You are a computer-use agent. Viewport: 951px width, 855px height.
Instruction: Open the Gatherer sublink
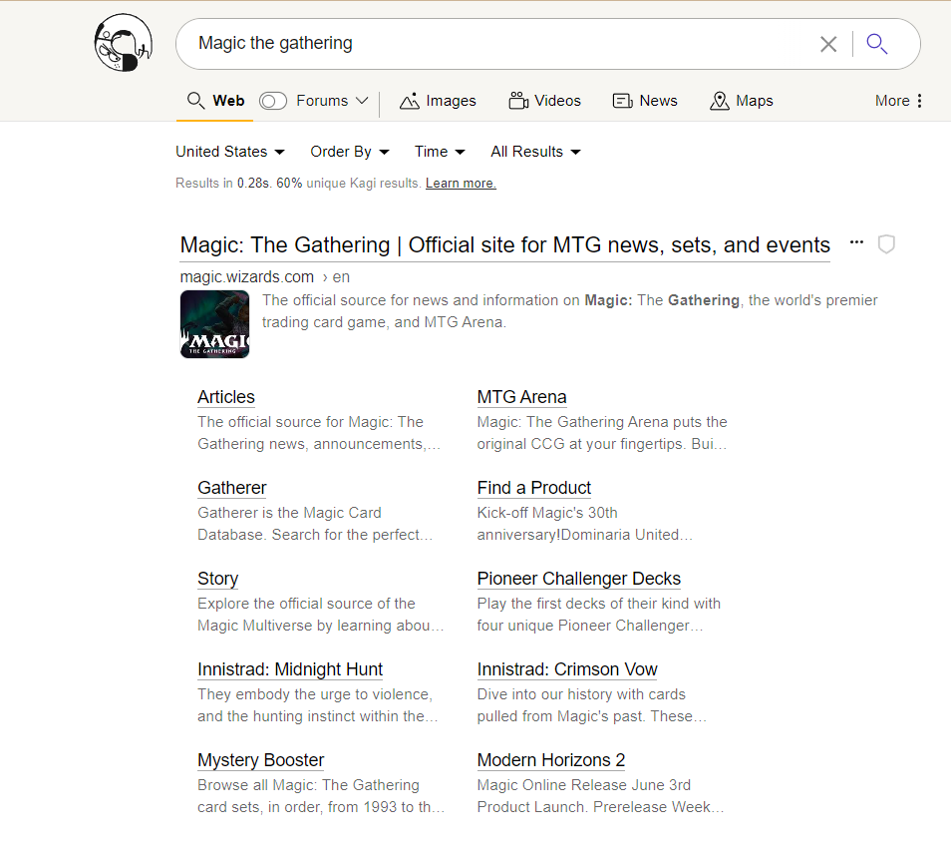pyautogui.click(x=232, y=488)
